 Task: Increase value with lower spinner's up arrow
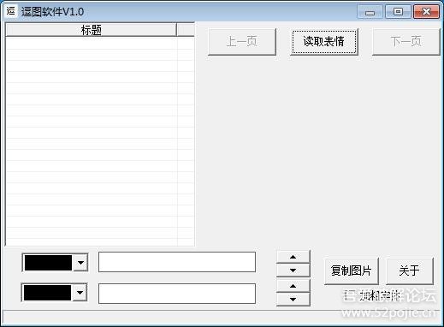293,286
